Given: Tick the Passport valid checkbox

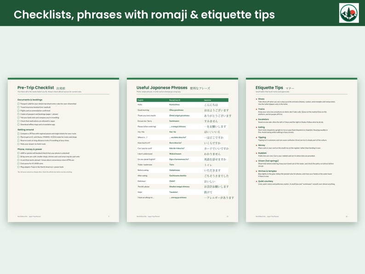Looking at the screenshot, I should click(x=18, y=104).
